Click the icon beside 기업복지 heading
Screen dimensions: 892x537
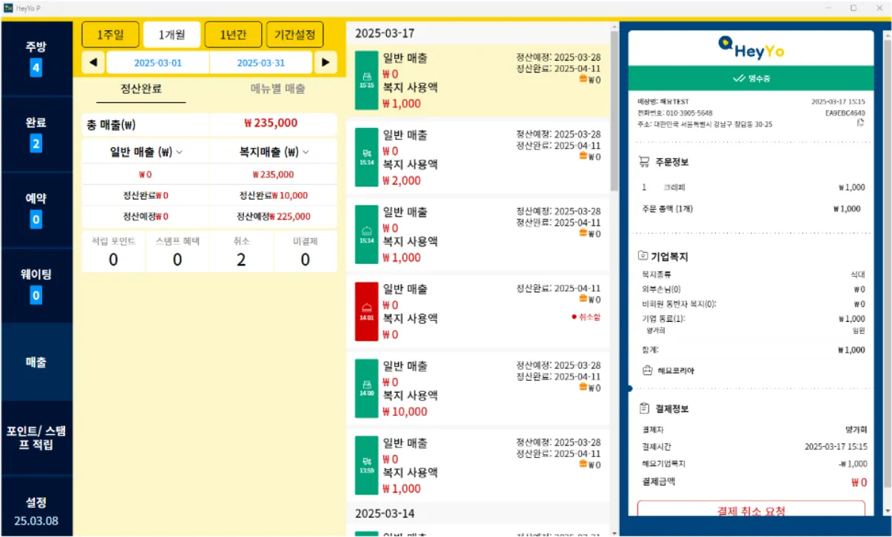tap(643, 257)
